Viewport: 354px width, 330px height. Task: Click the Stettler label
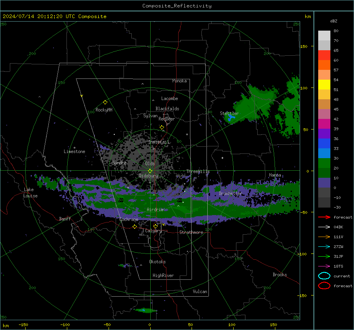point(229,113)
